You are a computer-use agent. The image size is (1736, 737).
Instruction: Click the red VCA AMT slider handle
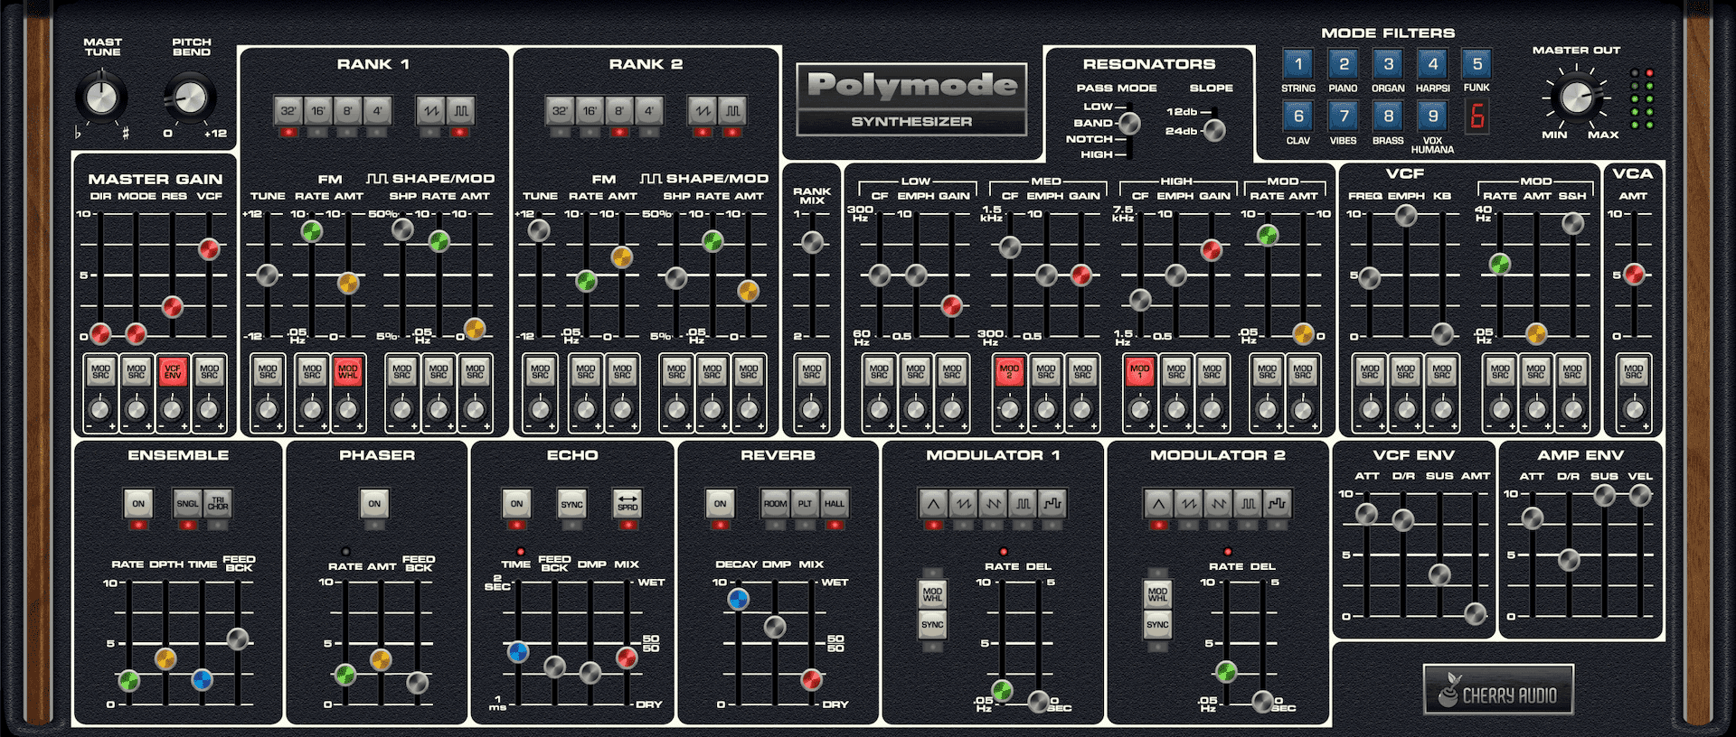[x=1634, y=275]
